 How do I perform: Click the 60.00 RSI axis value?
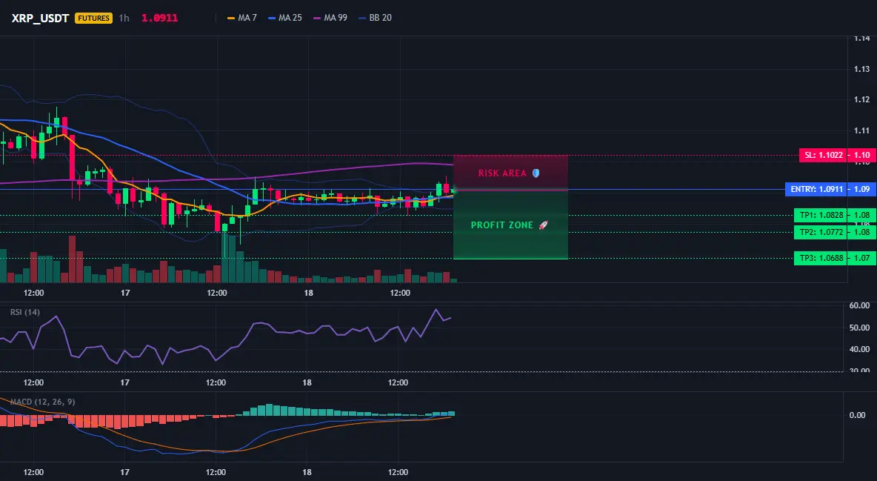(859, 306)
